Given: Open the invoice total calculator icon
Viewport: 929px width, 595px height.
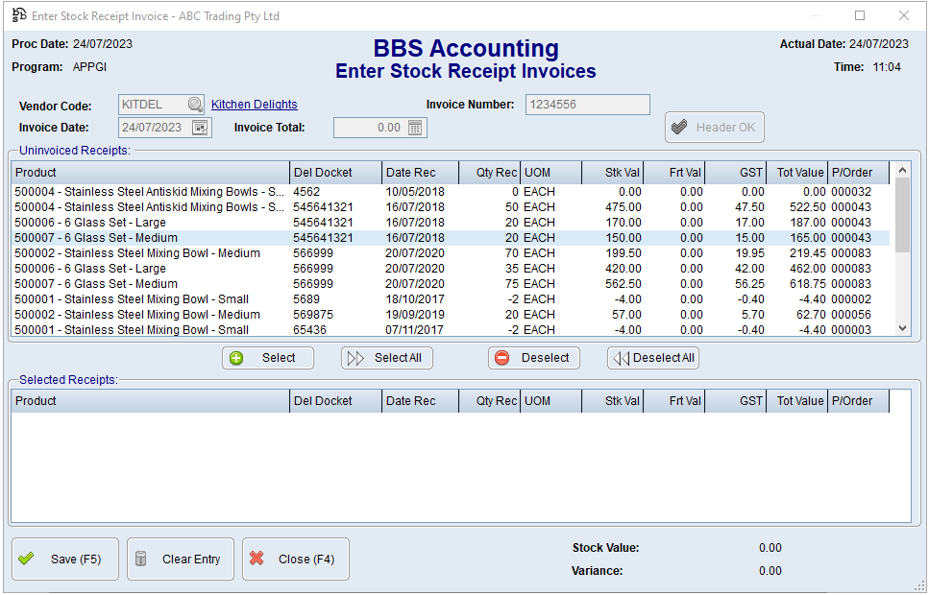Looking at the screenshot, I should click(415, 128).
